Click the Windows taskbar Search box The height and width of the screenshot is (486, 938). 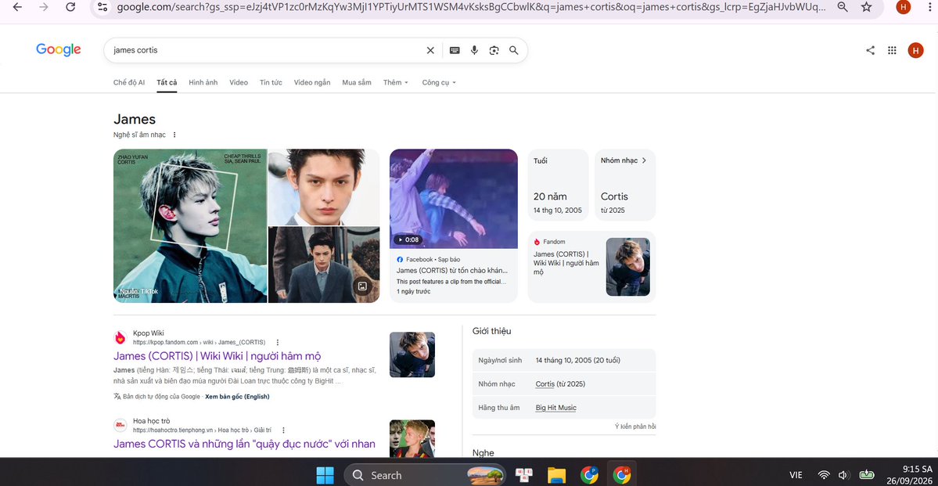click(x=425, y=475)
